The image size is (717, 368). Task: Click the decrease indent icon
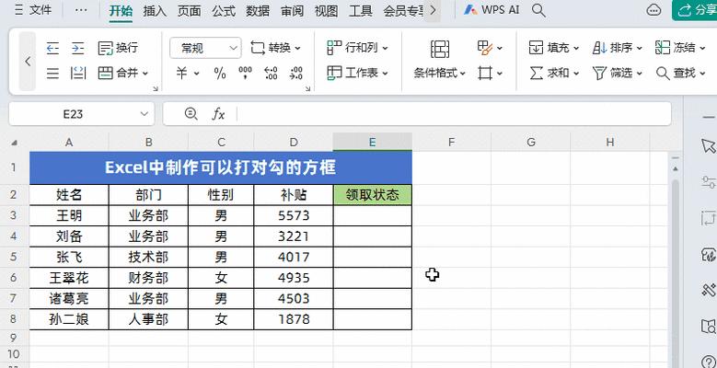(53, 48)
